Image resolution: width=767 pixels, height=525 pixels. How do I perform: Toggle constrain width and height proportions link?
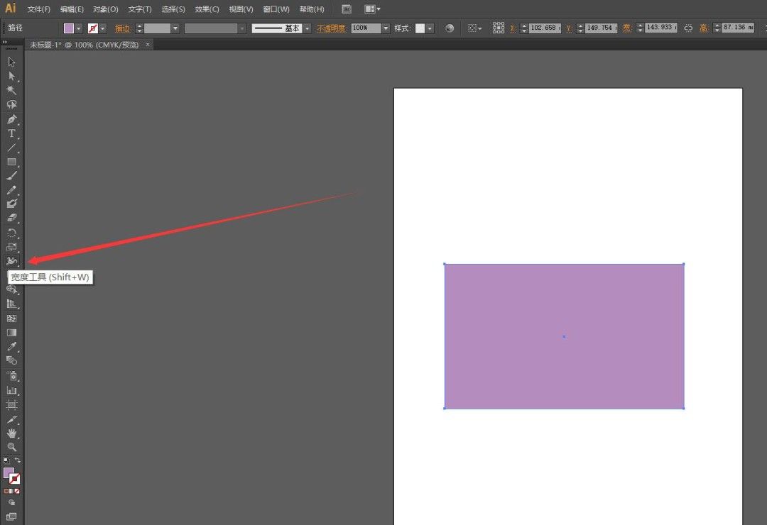(687, 28)
